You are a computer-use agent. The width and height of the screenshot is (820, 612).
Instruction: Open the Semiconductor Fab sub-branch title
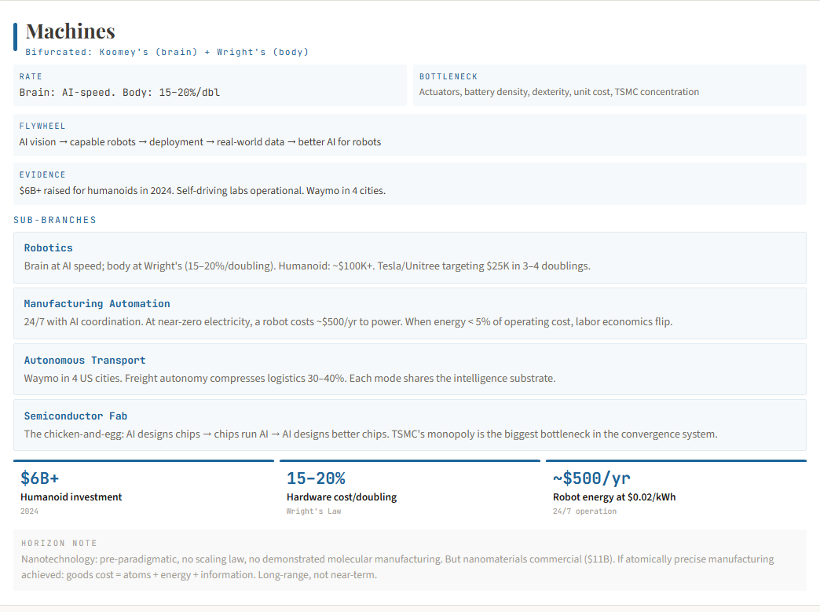coord(76,416)
